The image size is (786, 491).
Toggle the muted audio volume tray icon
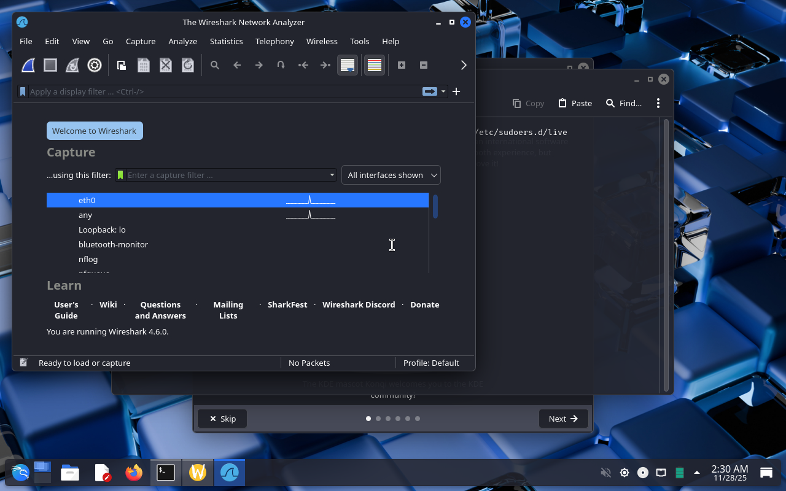click(x=605, y=473)
